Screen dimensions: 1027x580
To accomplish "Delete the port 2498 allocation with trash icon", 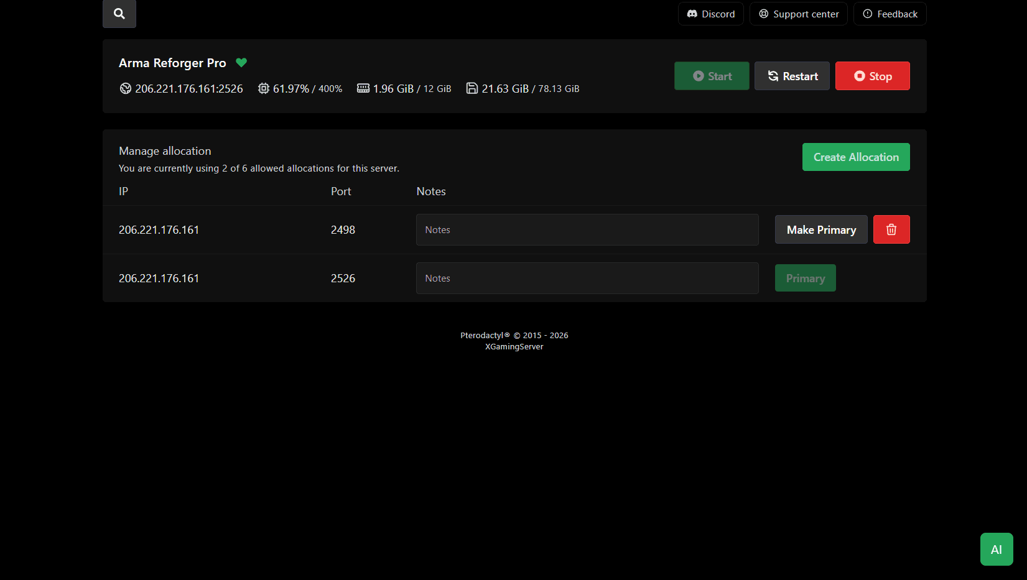I will pyautogui.click(x=891, y=229).
